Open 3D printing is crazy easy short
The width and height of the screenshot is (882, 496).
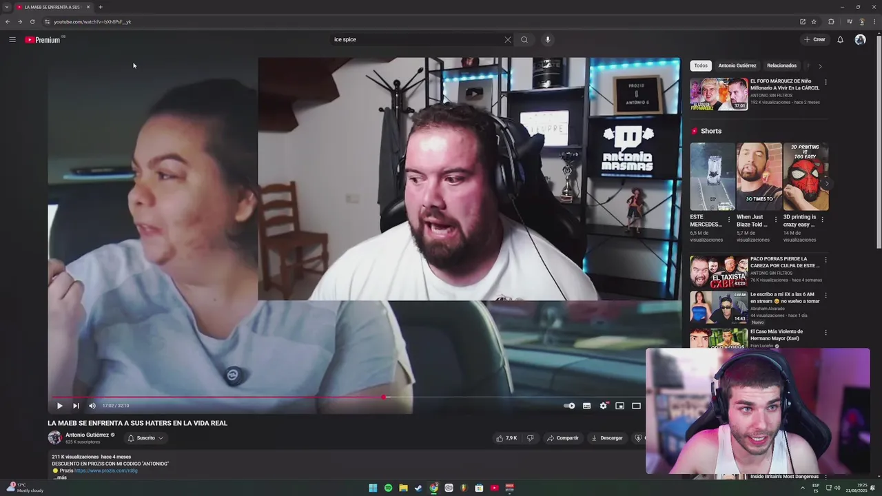tap(806, 176)
